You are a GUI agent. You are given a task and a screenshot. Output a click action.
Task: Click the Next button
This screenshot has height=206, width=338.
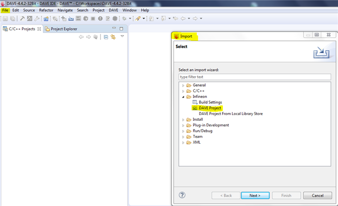[255, 195]
